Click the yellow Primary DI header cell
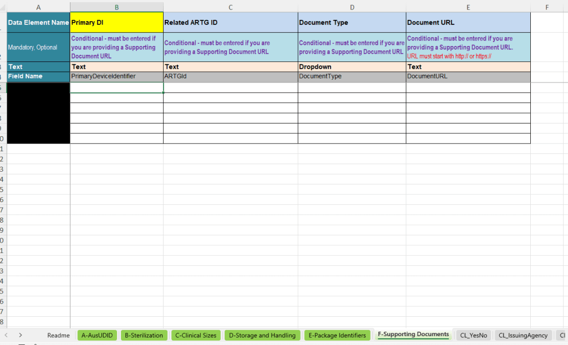The height and width of the screenshot is (345, 568). click(116, 22)
